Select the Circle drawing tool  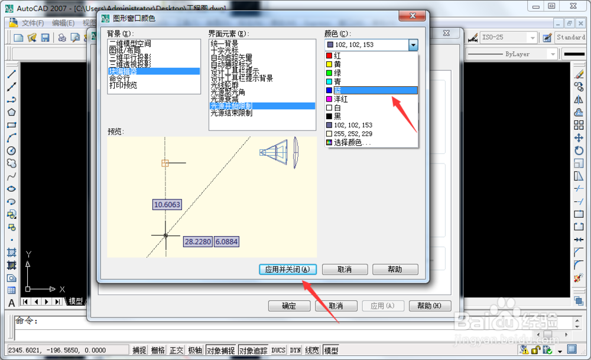11,150
